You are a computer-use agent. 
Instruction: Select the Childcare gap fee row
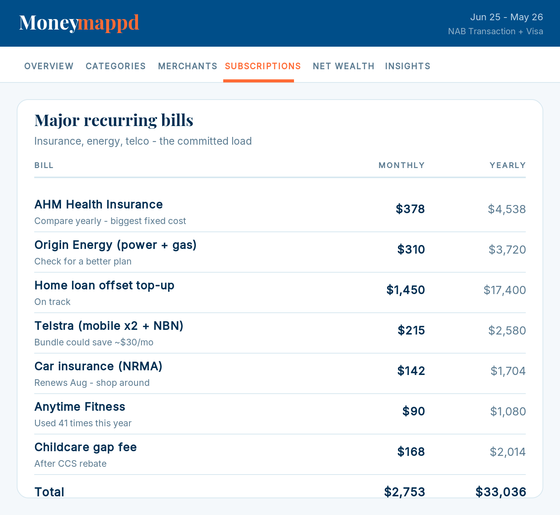click(280, 455)
